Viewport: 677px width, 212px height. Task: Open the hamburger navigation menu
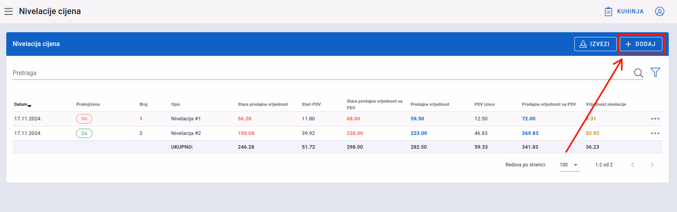tap(9, 11)
